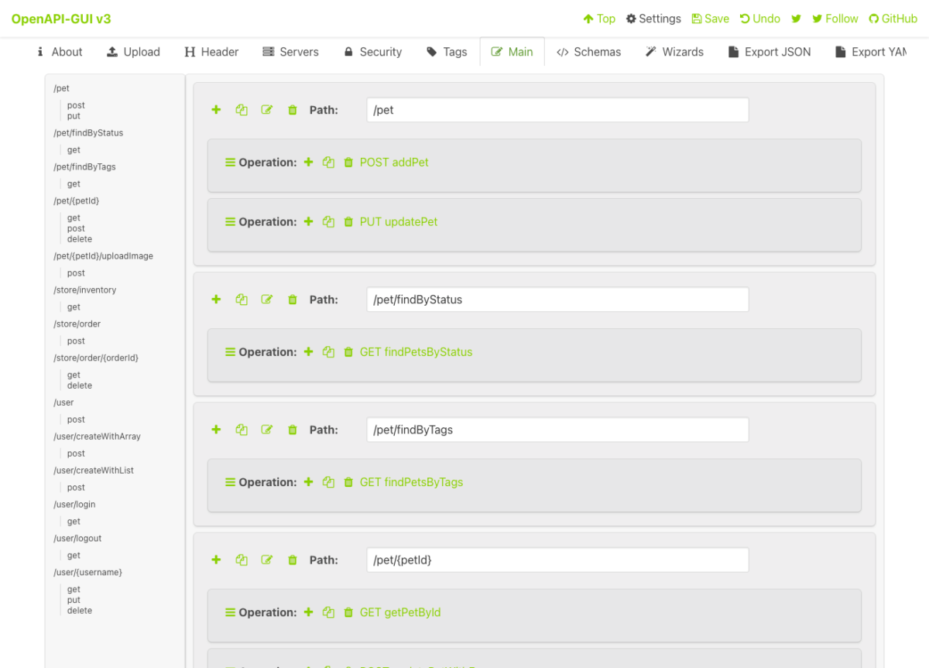Click the edit icon for /pet/findByTags path

tap(267, 430)
